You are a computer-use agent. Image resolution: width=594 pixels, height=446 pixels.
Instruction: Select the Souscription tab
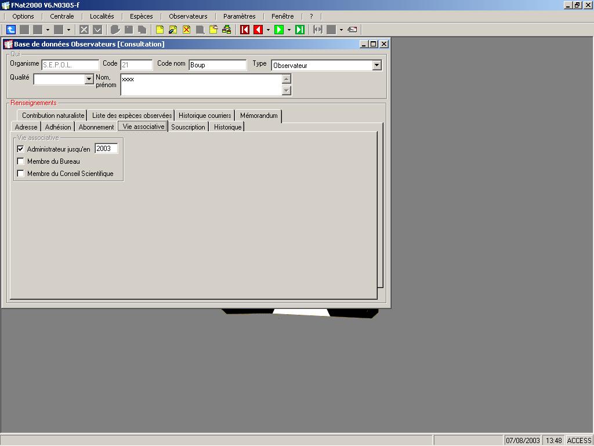[189, 127]
